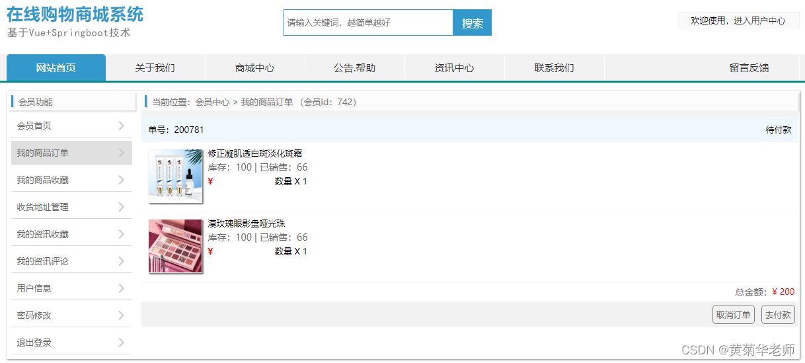
Task: Click the chevron arrow beside 密码修改
Action: (121, 315)
